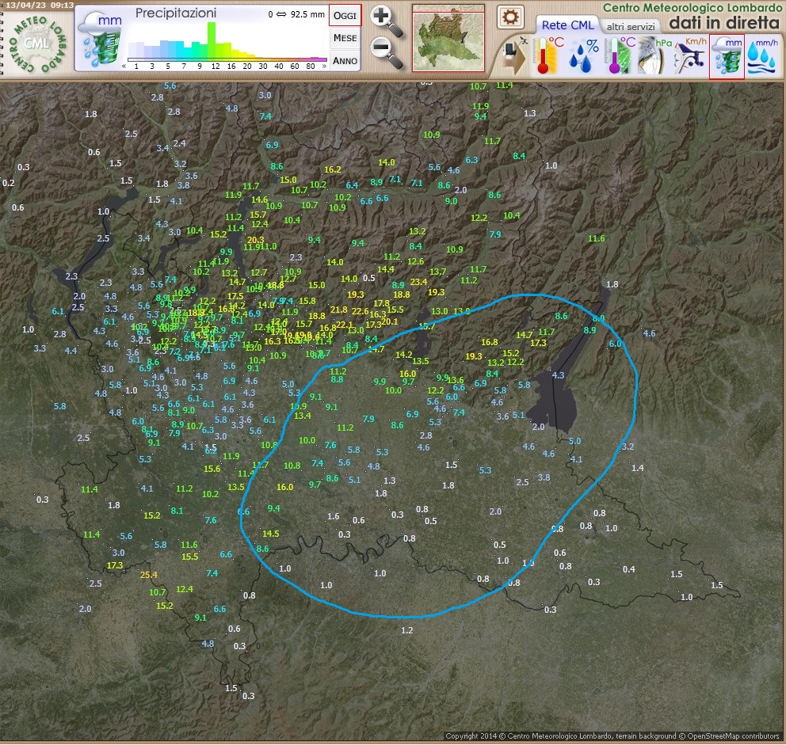Image resolution: width=786 pixels, height=745 pixels.
Task: Switch to Rete CML tab
Action: 567,25
